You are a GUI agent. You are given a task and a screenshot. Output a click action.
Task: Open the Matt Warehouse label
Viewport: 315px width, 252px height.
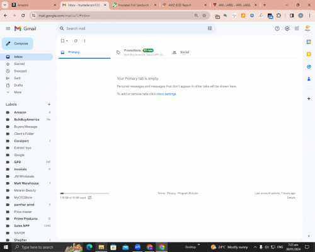26,183
